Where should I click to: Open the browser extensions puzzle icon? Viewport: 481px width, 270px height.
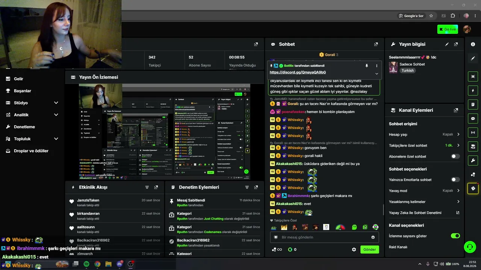(x=453, y=16)
